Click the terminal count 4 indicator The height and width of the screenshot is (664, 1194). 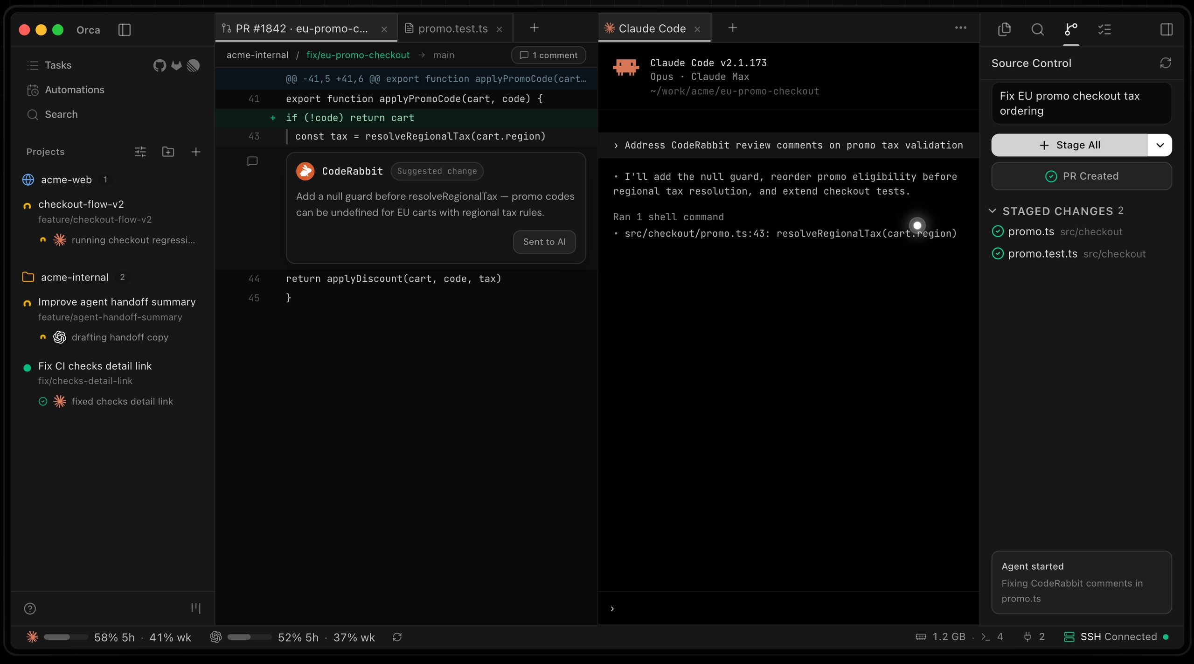992,637
